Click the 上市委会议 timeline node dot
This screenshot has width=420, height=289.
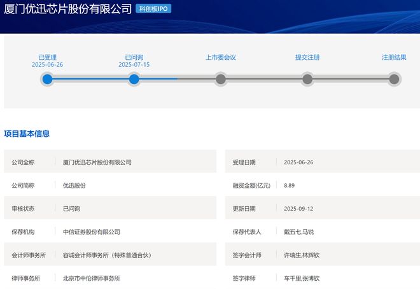click(221, 79)
